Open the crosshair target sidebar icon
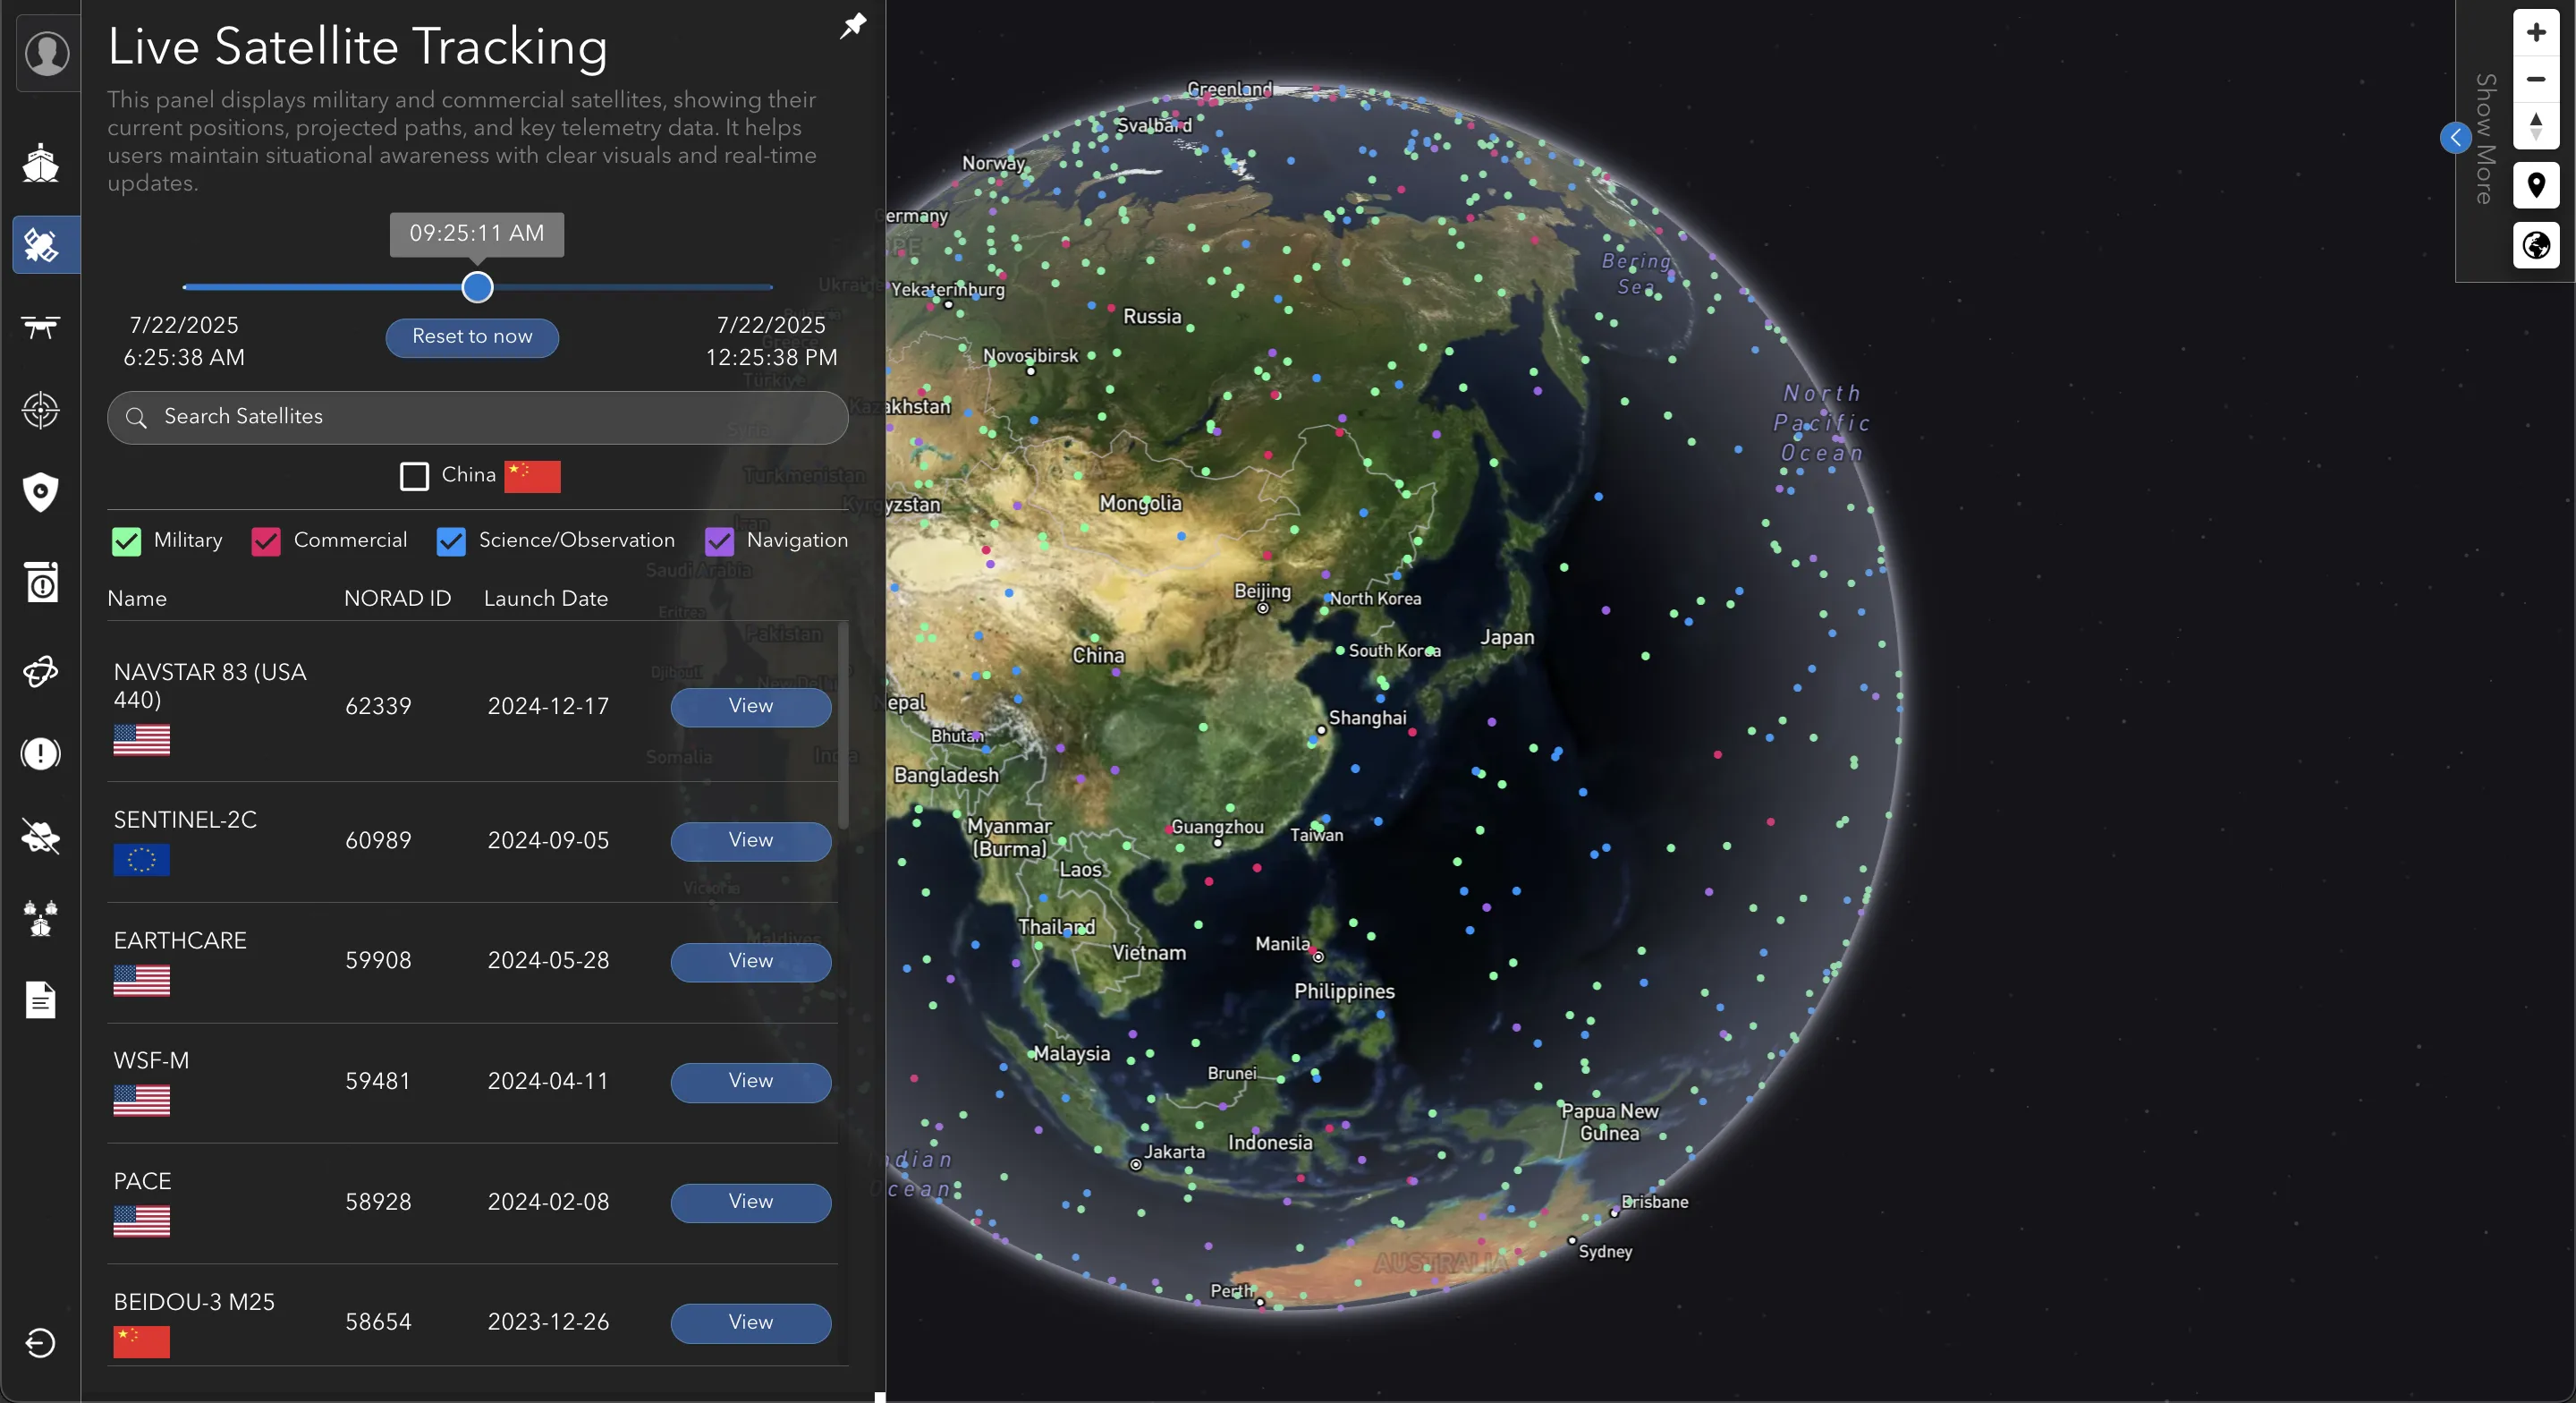This screenshot has width=2576, height=1403. [41, 409]
